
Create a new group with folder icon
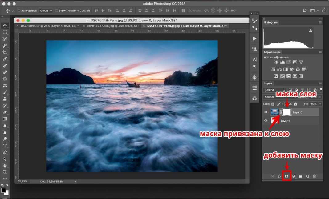point(300,176)
